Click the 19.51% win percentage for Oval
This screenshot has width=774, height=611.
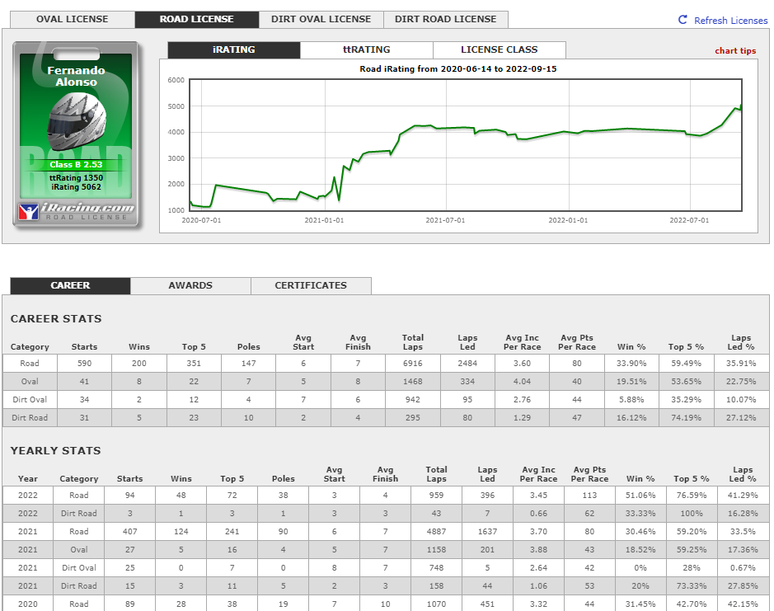[631, 382]
